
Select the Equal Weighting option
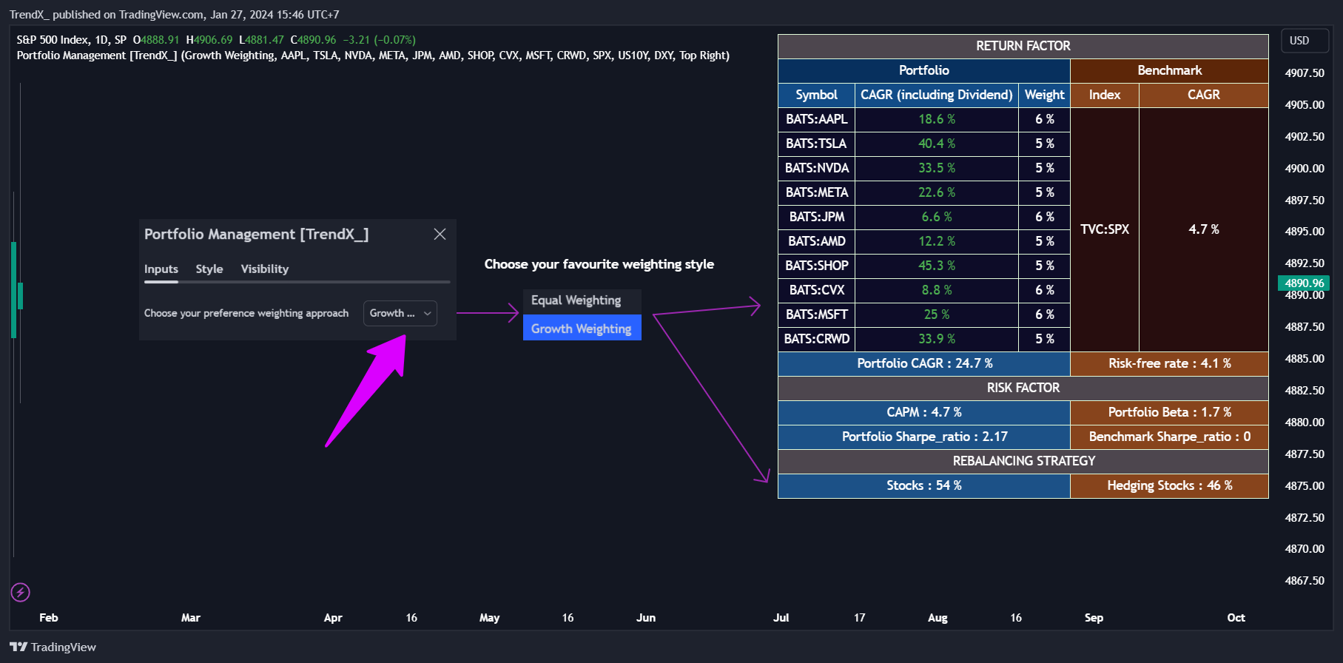[x=582, y=300]
